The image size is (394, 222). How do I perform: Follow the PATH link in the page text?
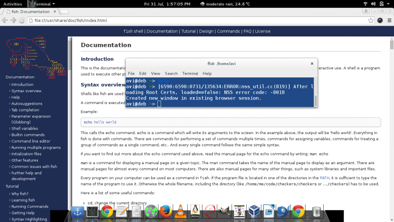pyautogui.click(x=324, y=178)
